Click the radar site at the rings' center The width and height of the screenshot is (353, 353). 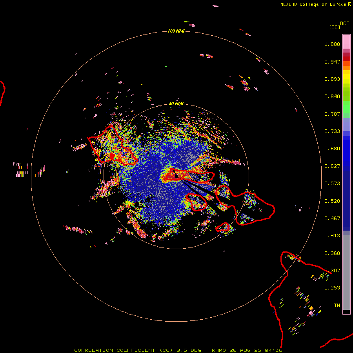(x=176, y=176)
